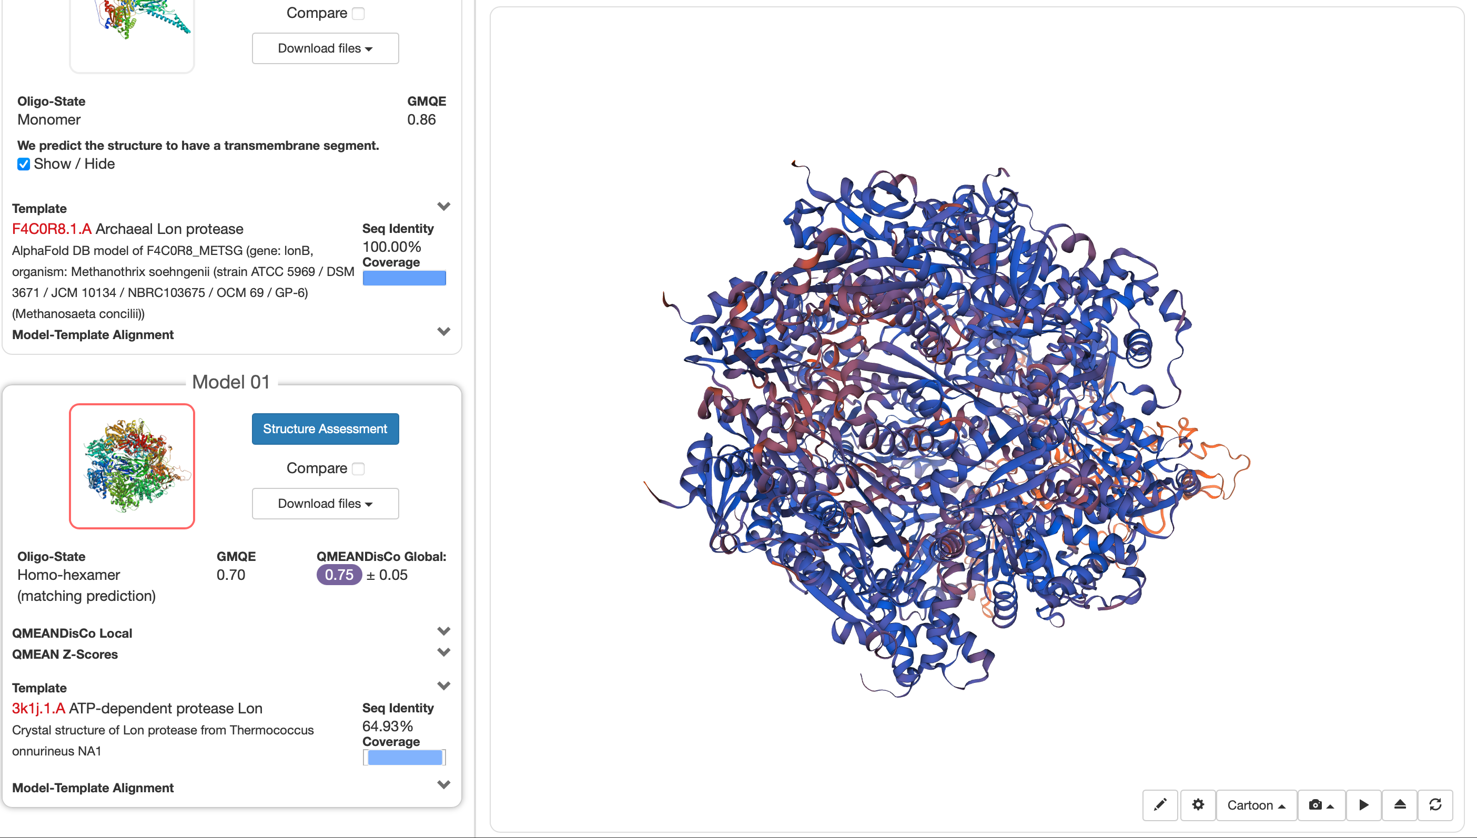Toggle Show / Hide transmembrane checkbox
Screen dimensions: 1477x838
pyautogui.click(x=24, y=164)
